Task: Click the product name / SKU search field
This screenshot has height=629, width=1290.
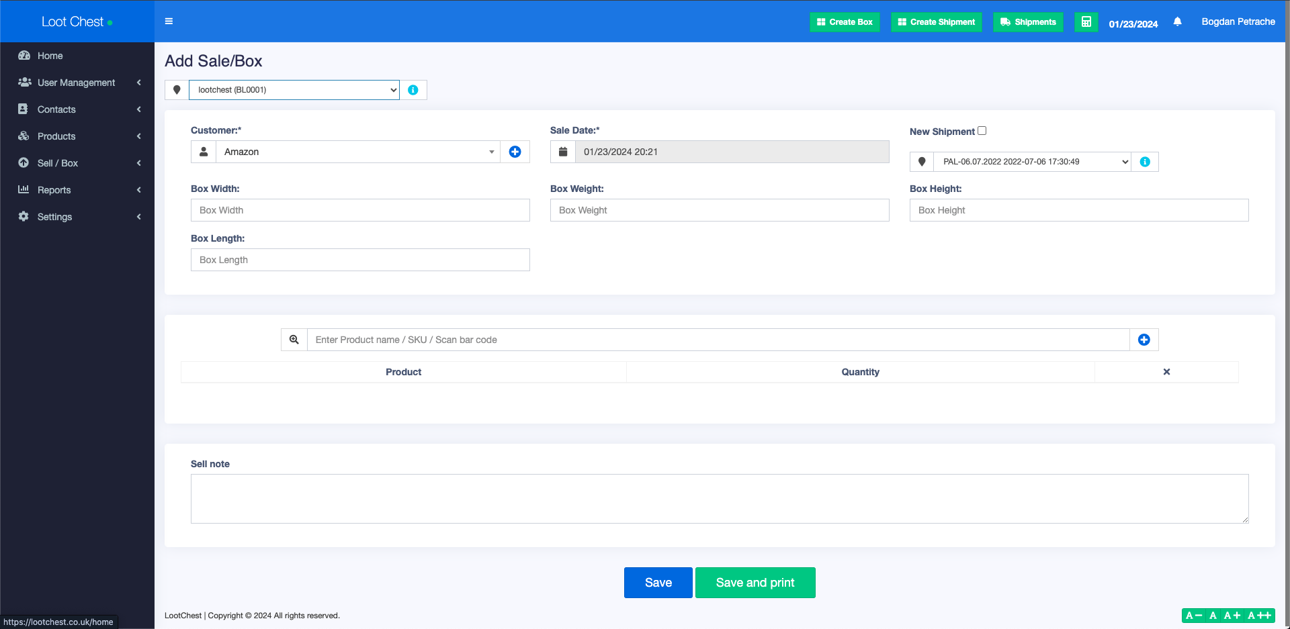Action: point(718,340)
